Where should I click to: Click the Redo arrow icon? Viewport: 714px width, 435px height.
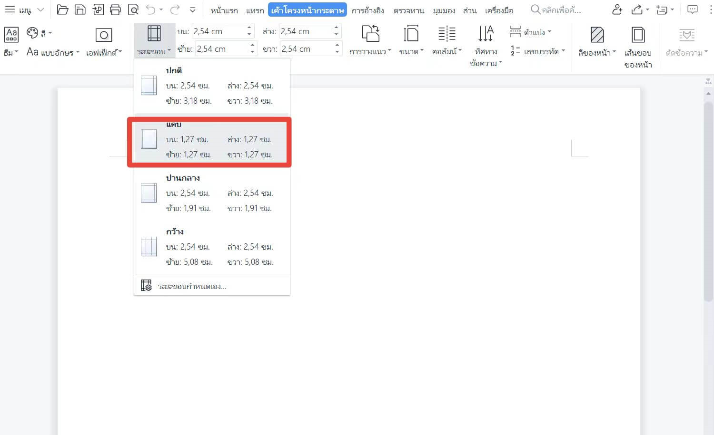point(175,10)
